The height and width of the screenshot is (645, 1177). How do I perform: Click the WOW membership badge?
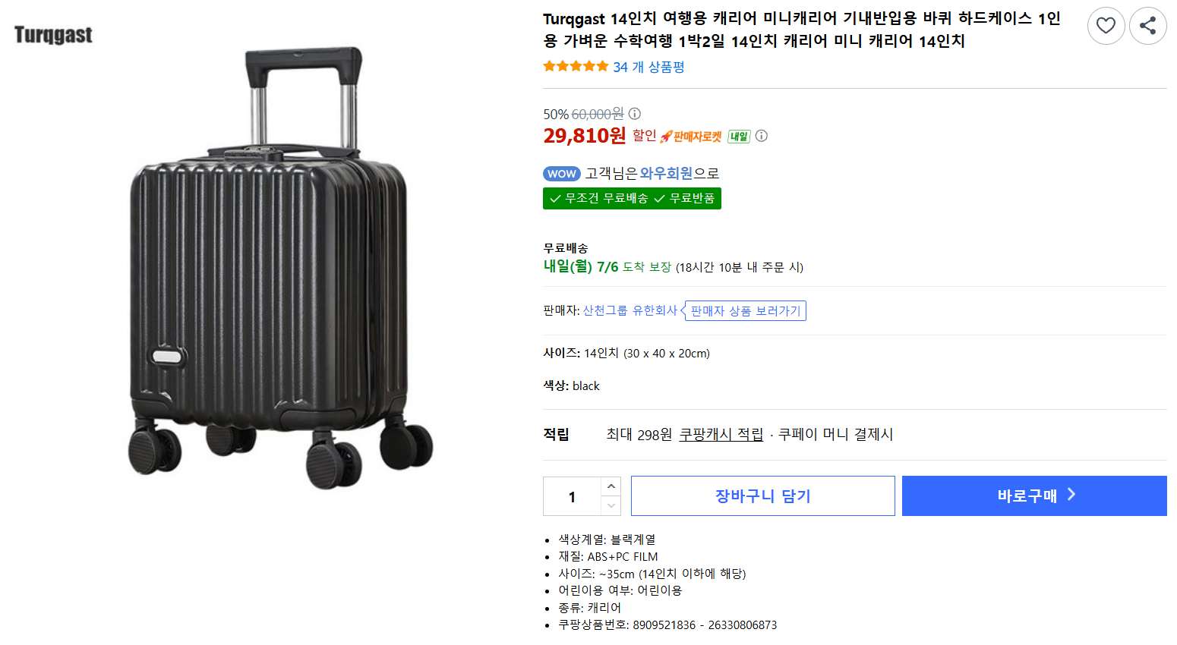click(x=562, y=174)
